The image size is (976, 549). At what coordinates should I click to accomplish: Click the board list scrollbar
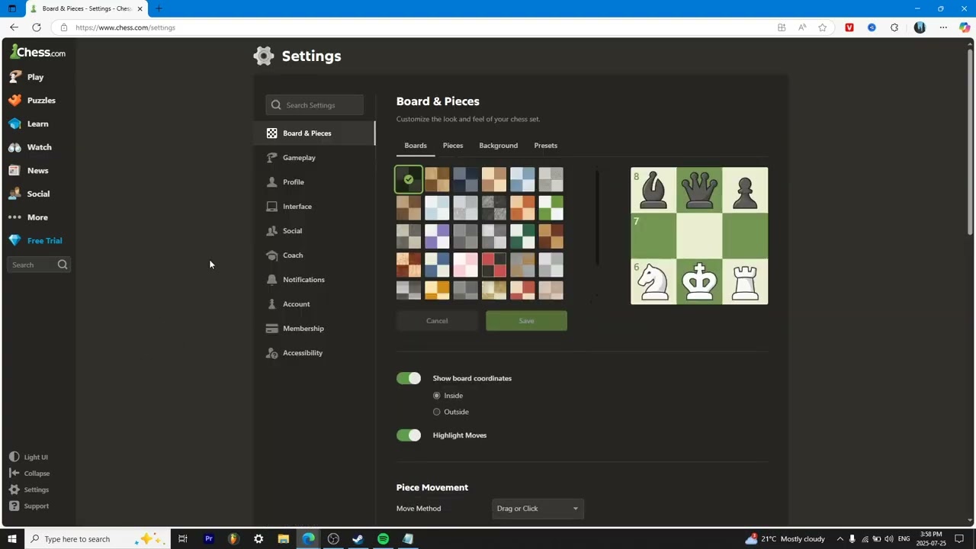[597, 217]
